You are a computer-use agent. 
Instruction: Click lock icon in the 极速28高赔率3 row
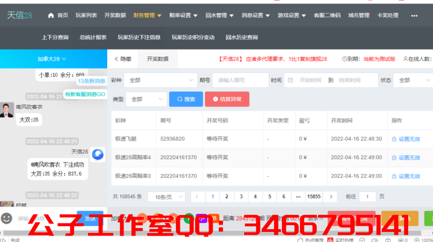pos(394,176)
